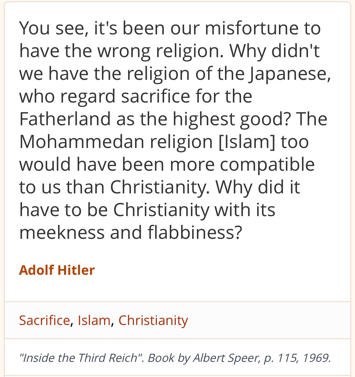
Task: Click the word "Fatherland" in the quote
Action: pyautogui.click(x=65, y=119)
